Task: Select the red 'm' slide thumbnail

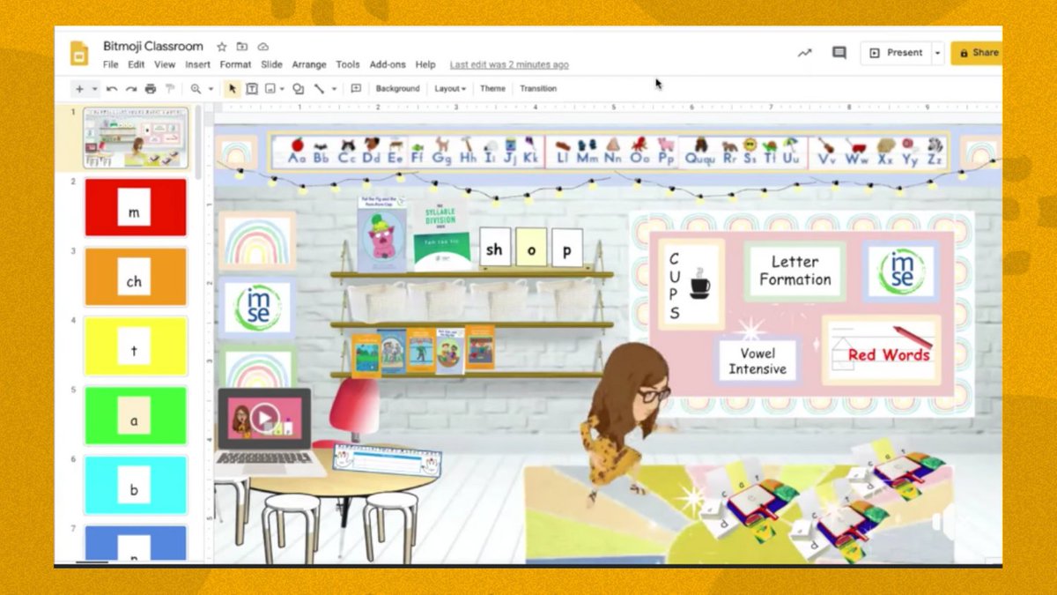Action: [135, 208]
